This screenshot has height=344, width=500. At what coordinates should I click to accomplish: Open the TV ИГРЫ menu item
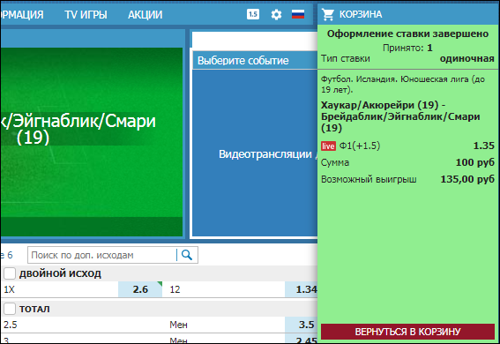(x=86, y=15)
